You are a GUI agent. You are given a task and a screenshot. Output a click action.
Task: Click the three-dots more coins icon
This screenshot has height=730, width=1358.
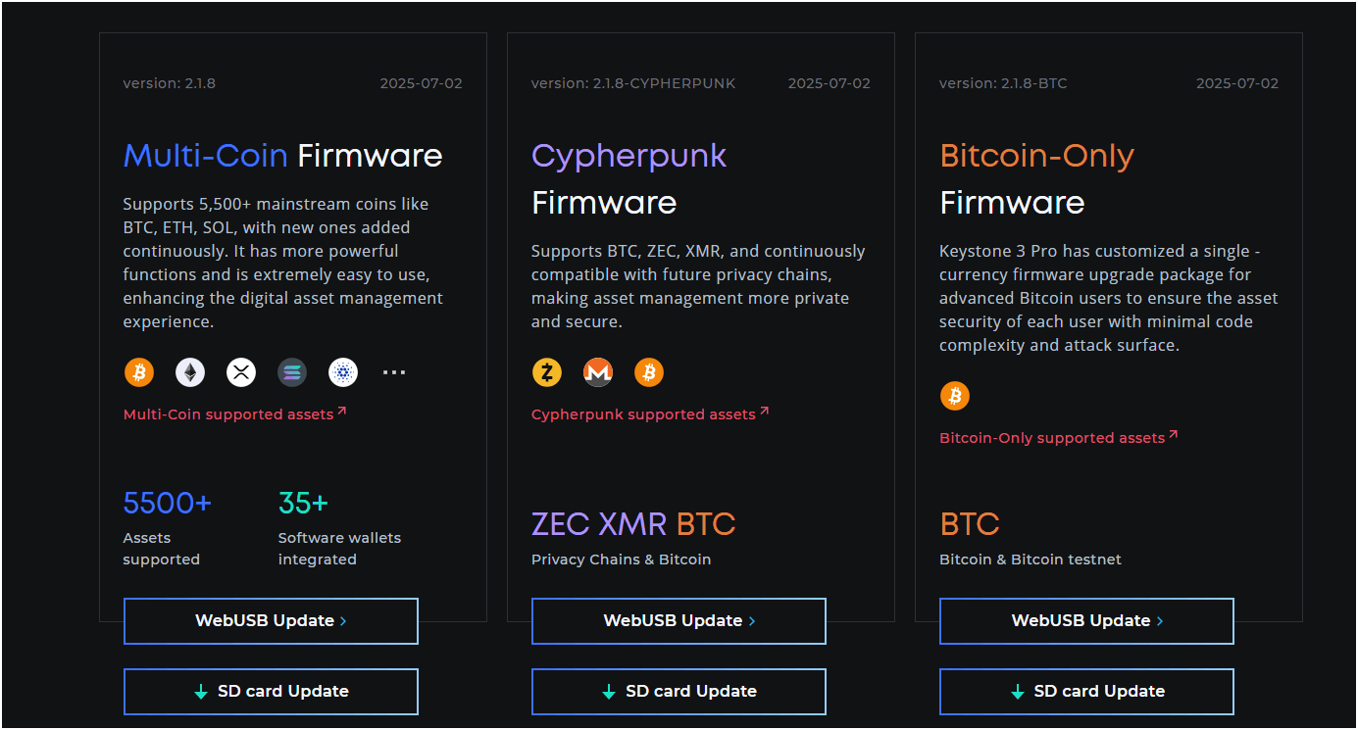[x=394, y=372]
